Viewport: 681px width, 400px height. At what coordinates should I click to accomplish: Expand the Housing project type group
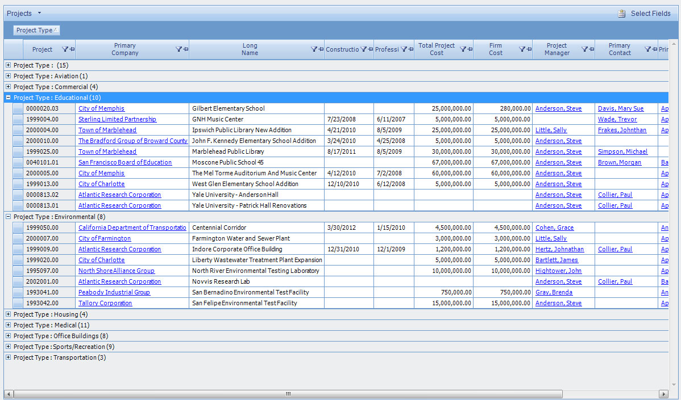pyautogui.click(x=8, y=314)
